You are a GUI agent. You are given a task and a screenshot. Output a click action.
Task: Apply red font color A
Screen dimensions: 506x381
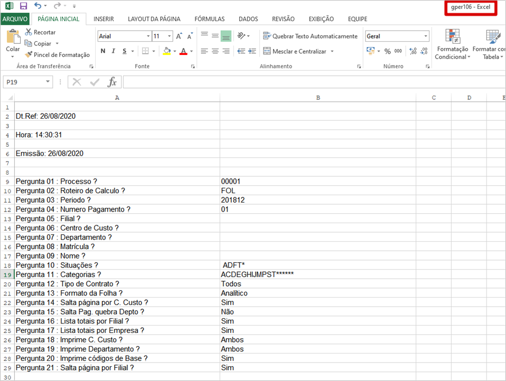point(183,51)
